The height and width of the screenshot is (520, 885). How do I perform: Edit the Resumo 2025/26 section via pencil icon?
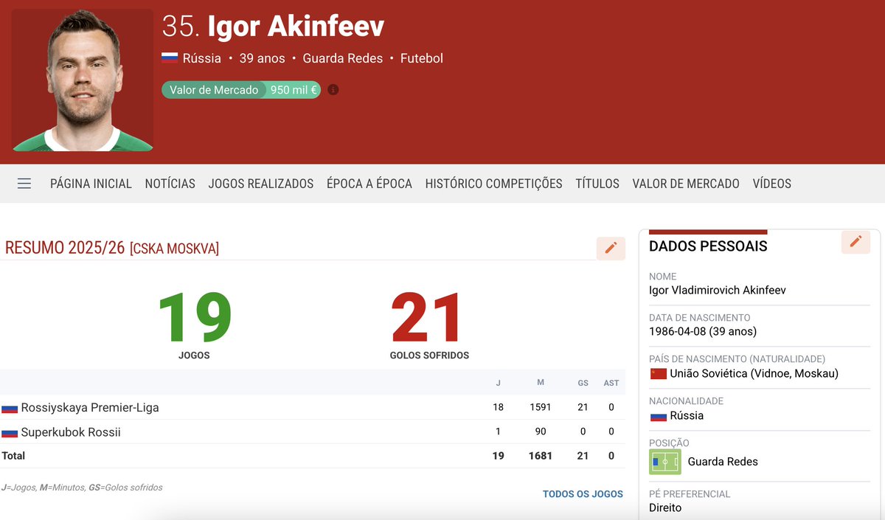click(611, 249)
